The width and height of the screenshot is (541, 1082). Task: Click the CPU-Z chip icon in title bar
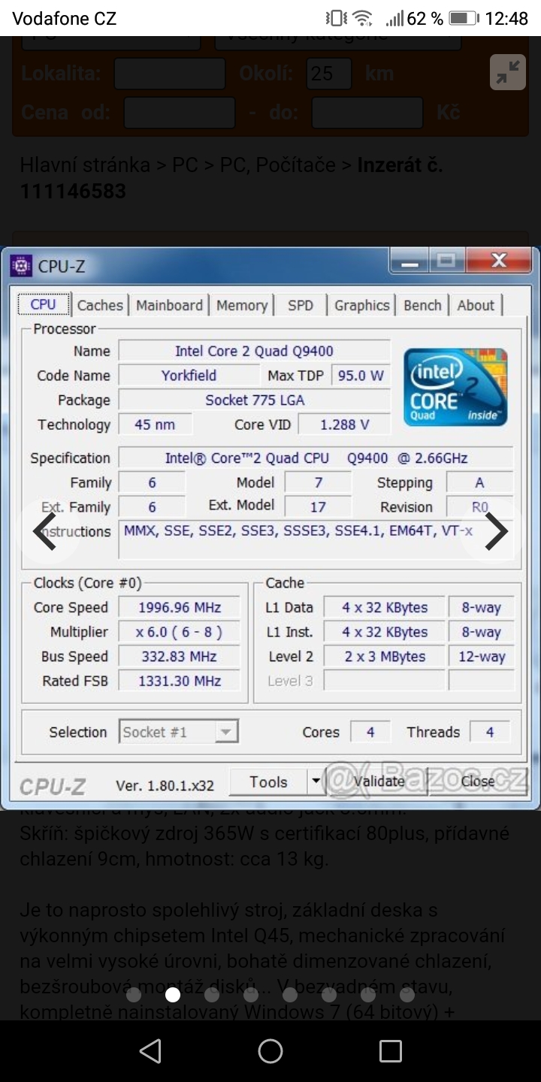click(x=21, y=265)
